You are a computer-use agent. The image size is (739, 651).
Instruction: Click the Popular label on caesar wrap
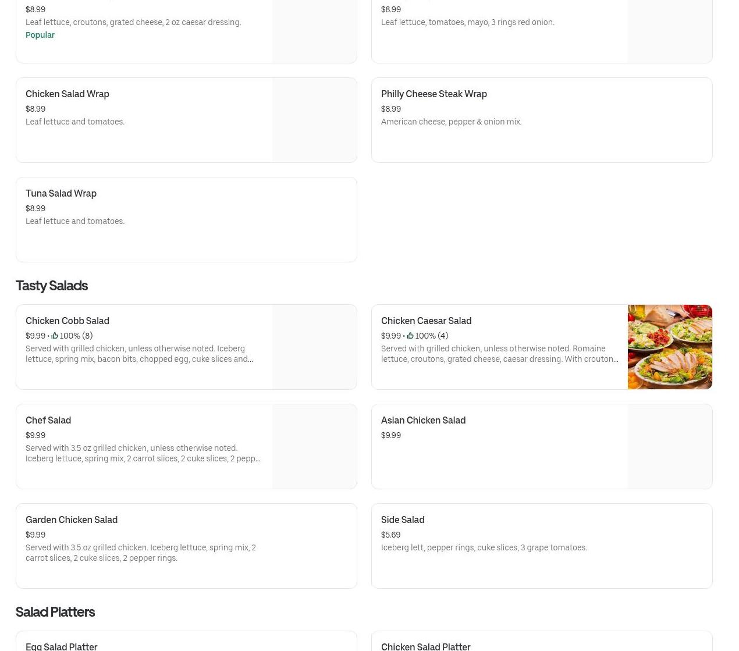coord(40,35)
